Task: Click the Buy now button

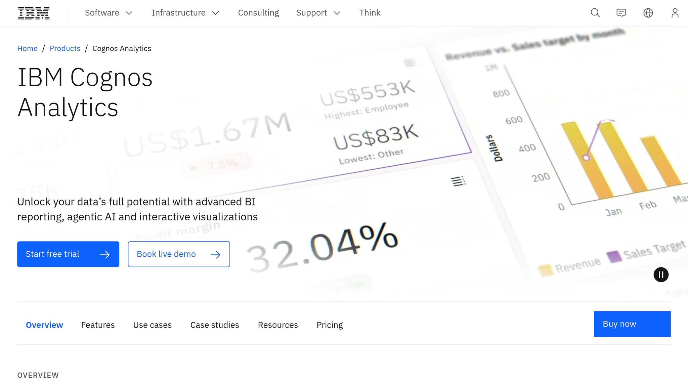Action: point(632,324)
